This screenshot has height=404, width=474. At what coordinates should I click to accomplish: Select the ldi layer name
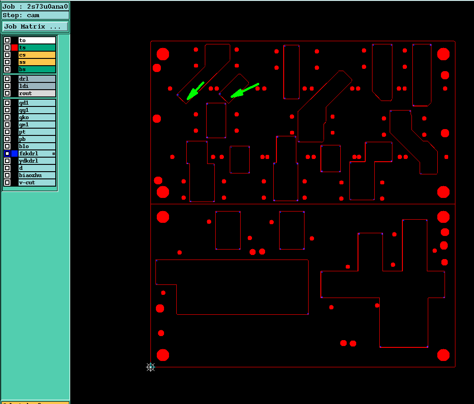point(37,86)
